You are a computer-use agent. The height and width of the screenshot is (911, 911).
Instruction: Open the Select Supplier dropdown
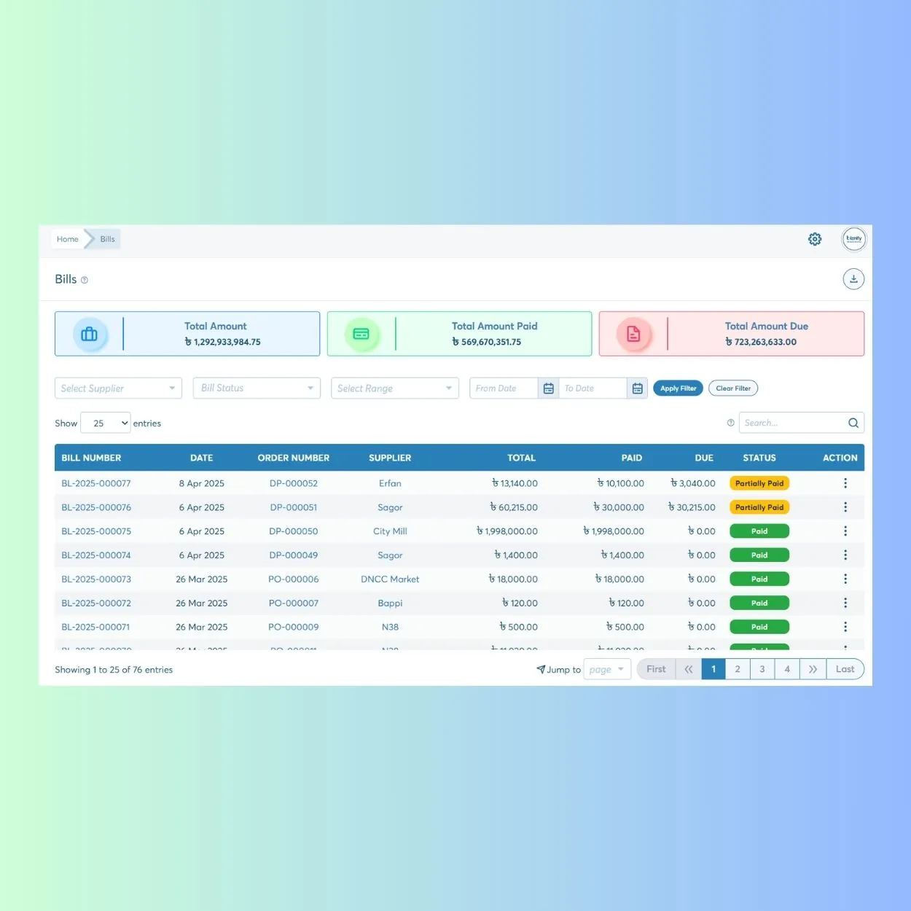[x=117, y=388]
